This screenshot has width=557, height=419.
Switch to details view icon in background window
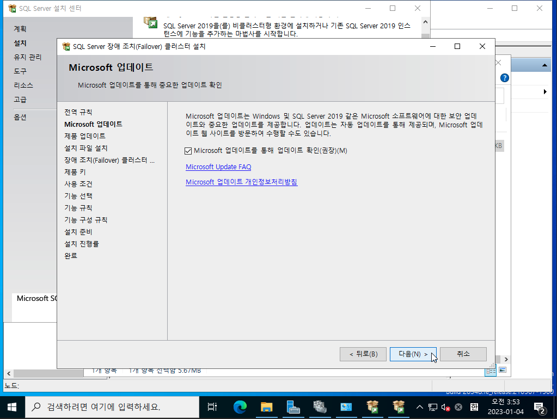click(491, 371)
